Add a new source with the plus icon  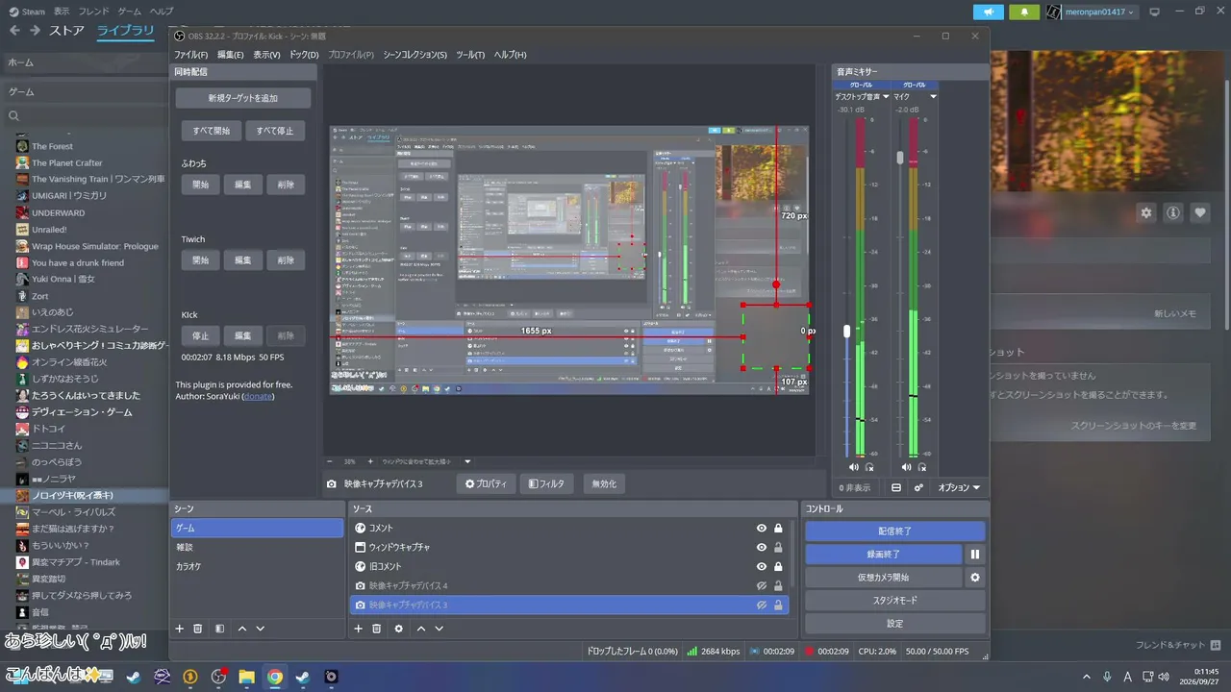click(x=359, y=629)
